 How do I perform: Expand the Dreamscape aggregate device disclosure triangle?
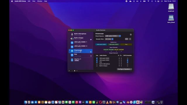tap(70, 50)
